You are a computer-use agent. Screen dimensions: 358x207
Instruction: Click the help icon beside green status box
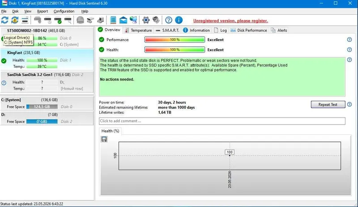(x=349, y=60)
